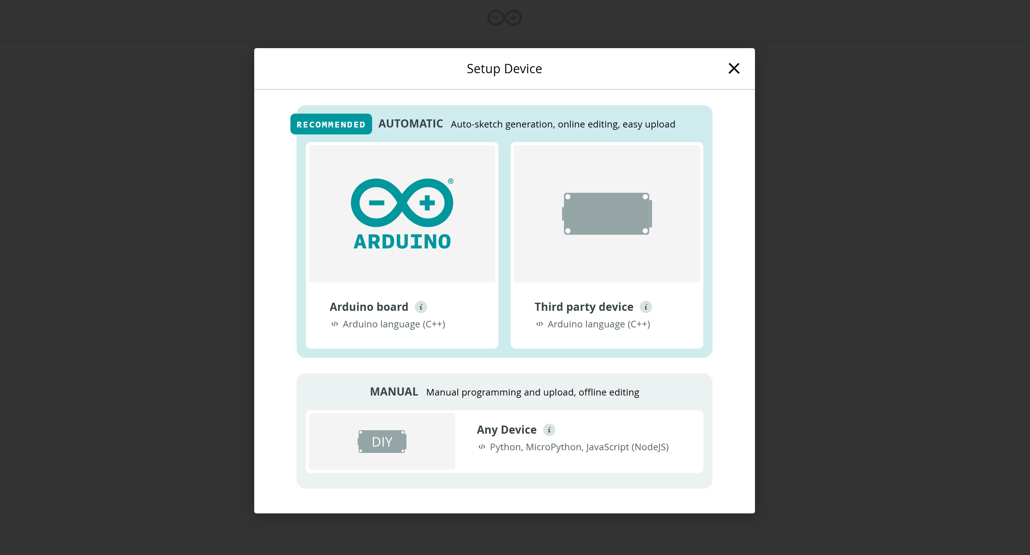The width and height of the screenshot is (1030, 555).
Task: Click code icon under Arduino board
Action: (335, 324)
